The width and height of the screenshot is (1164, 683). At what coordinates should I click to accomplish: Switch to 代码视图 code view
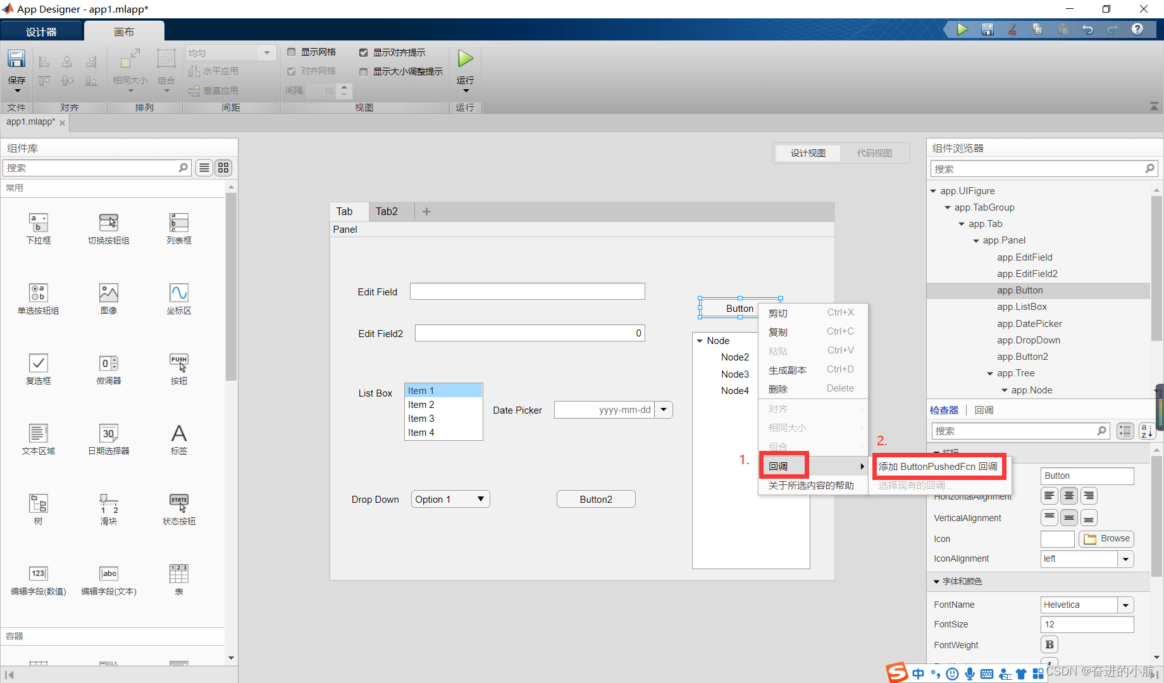pyautogui.click(x=874, y=153)
